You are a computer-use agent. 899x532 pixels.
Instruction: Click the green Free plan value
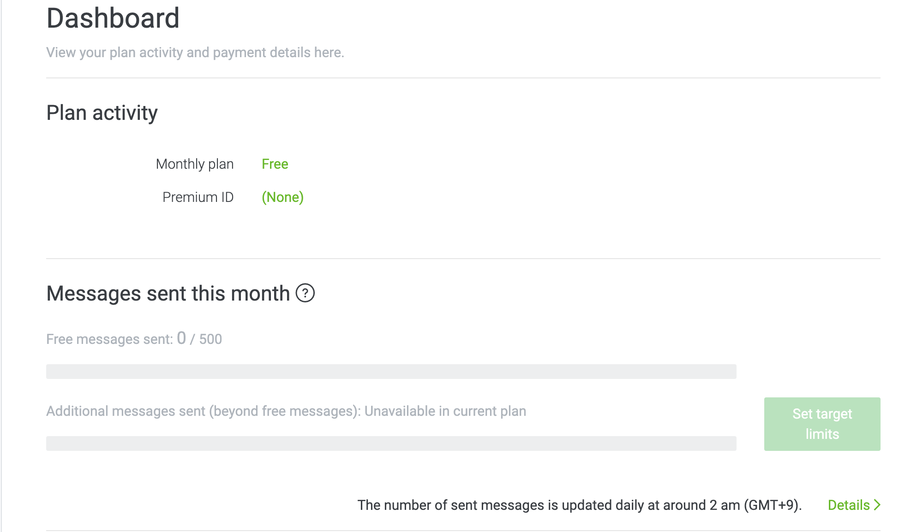click(x=275, y=164)
